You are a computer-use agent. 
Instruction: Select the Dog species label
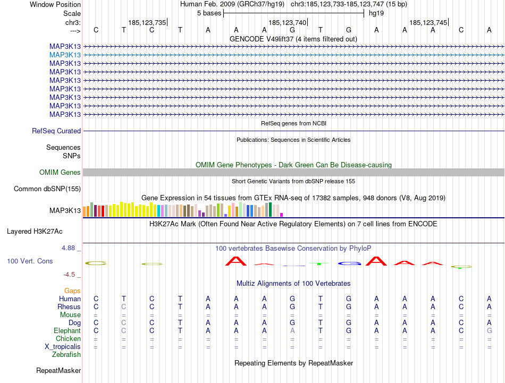click(74, 323)
